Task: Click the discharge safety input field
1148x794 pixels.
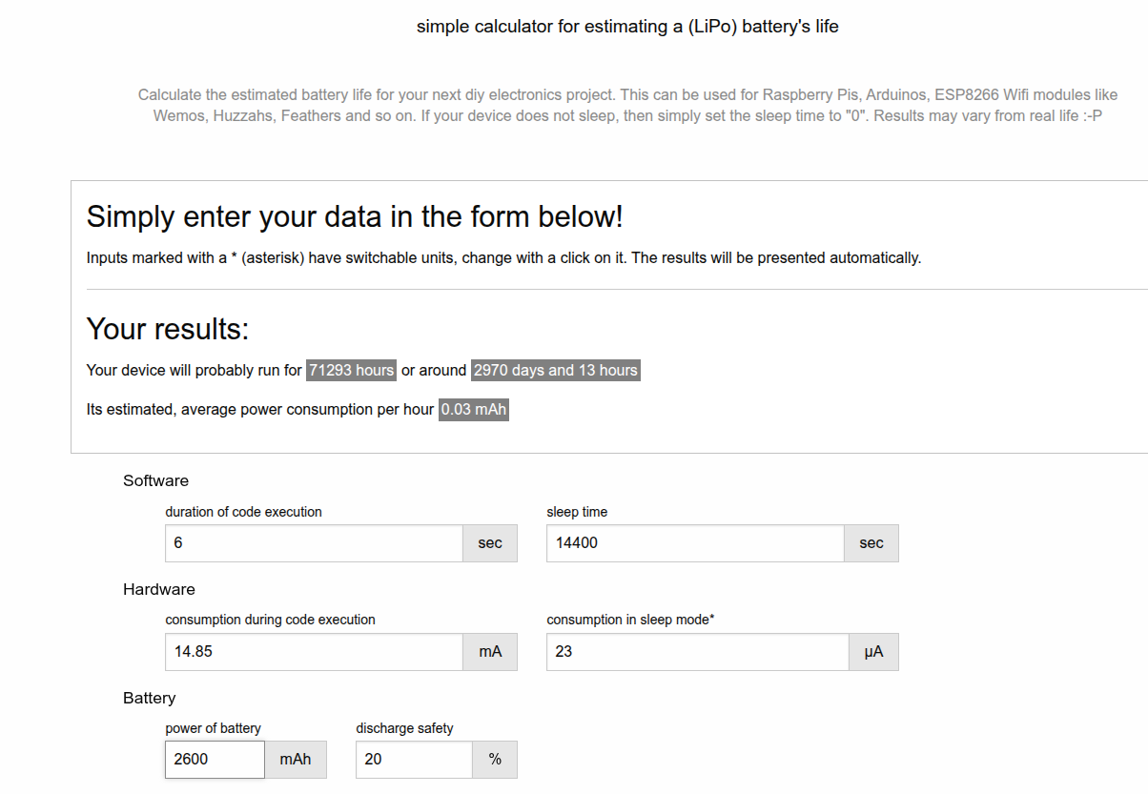Action: click(x=414, y=760)
